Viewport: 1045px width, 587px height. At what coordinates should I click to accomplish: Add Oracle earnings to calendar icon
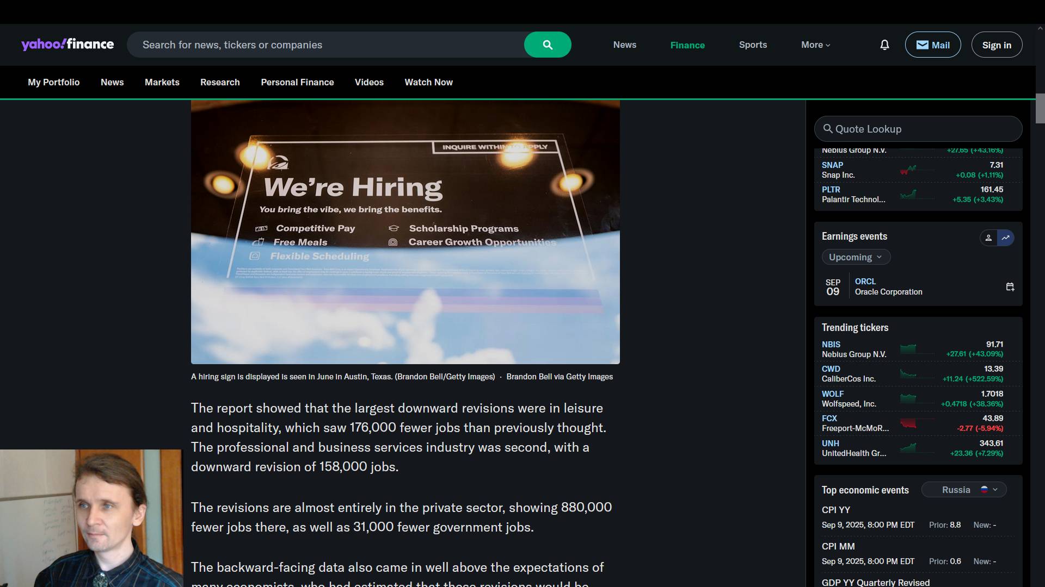1010,287
